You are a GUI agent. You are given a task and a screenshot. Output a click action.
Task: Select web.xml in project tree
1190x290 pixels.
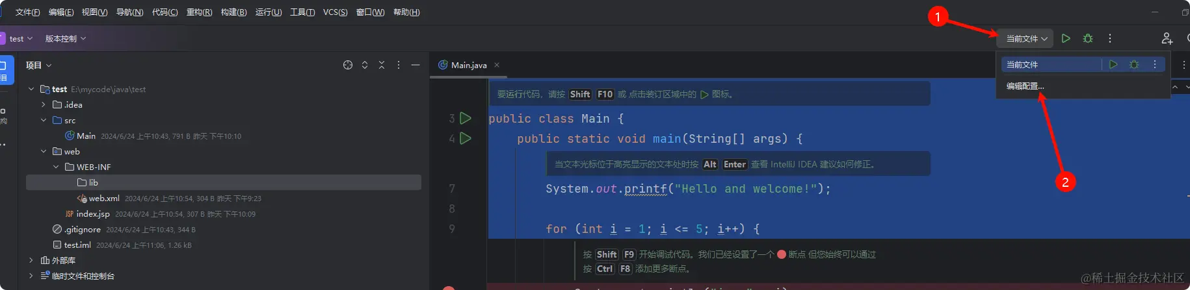pos(104,199)
